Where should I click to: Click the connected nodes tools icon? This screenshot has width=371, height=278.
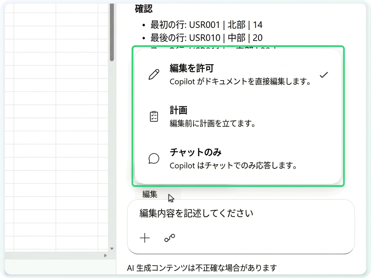point(170,238)
